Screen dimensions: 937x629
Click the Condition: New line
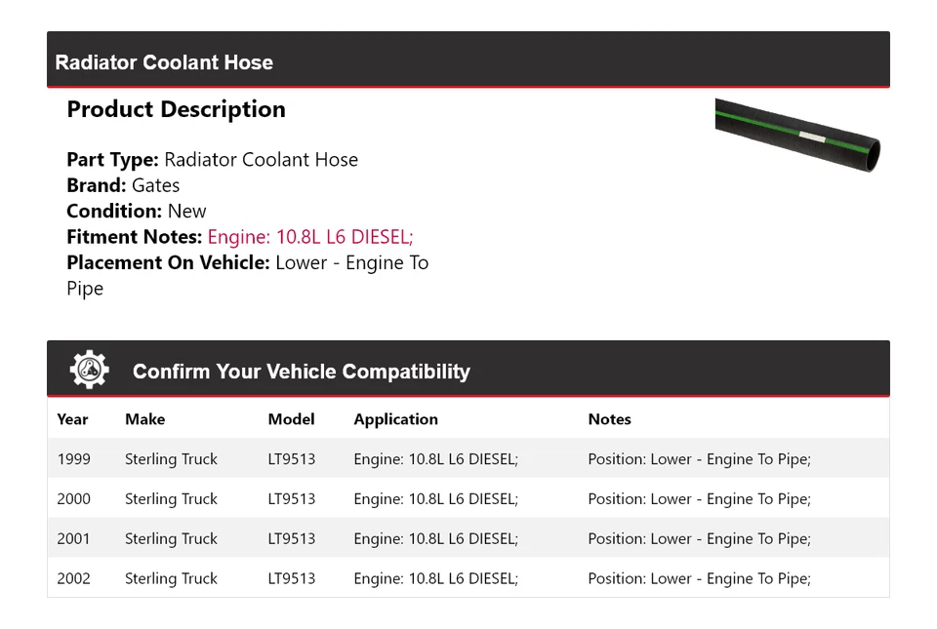click(x=137, y=211)
